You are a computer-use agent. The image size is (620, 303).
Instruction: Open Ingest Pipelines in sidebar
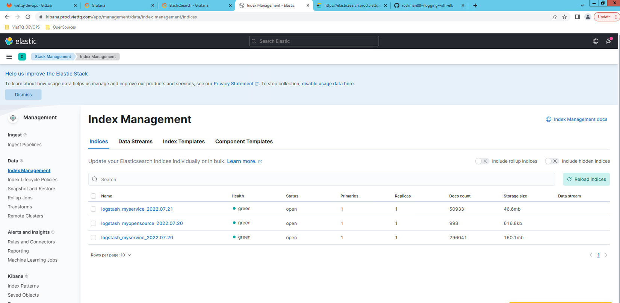(x=25, y=145)
